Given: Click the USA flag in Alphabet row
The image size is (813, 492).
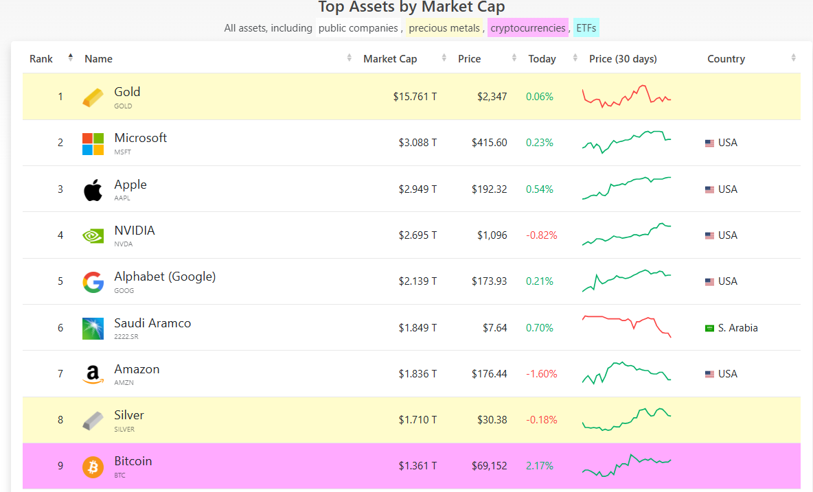Looking at the screenshot, I should [x=709, y=282].
